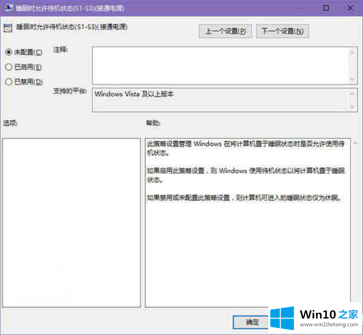The height and width of the screenshot is (335, 363).
Task: Click up arrow of 注释 box scrollbar
Action: point(352,52)
